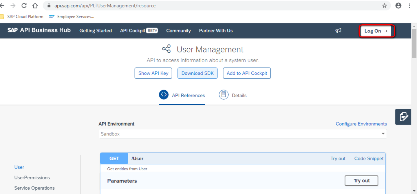Image resolution: width=417 pixels, height=194 pixels.
Task: Click the address bar URL field
Action: tap(116, 6)
